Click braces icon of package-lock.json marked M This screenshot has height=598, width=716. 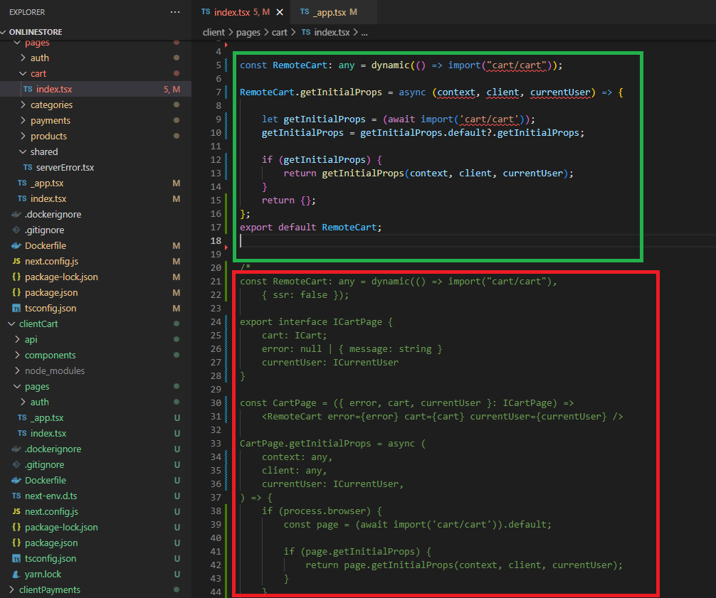pos(16,277)
